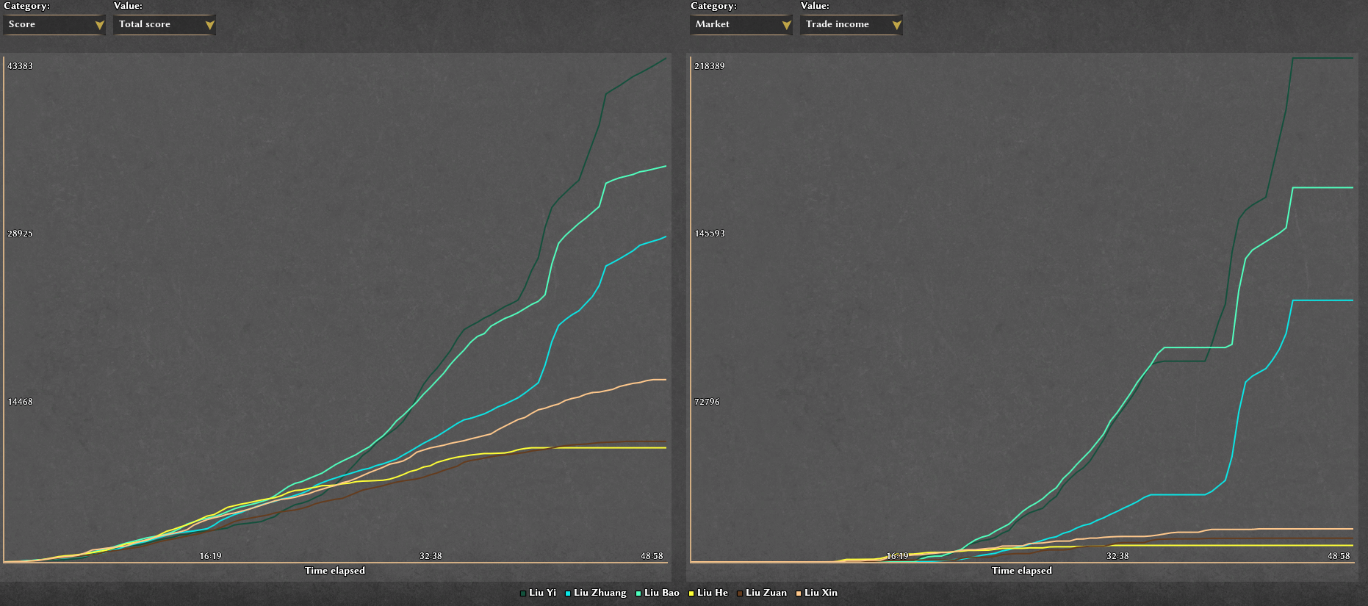Screen dimensions: 1368x606
Task: Click the peach Liu Xin legend swatch
Action: [799, 594]
